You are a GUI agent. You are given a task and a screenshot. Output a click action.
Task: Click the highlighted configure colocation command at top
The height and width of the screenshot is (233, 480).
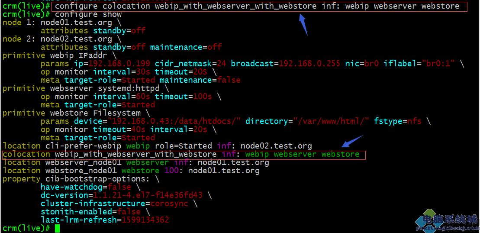pyautogui.click(x=259, y=6)
